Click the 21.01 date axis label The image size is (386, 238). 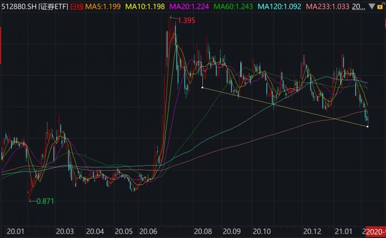[x=344, y=231]
